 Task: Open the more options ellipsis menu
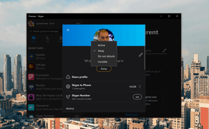point(78,23)
